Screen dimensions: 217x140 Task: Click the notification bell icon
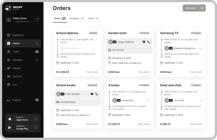(37, 20)
